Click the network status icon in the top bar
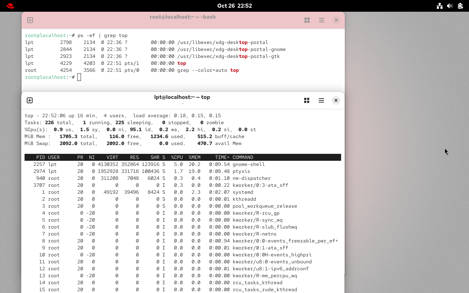This screenshot has width=469, height=293. 439,6
